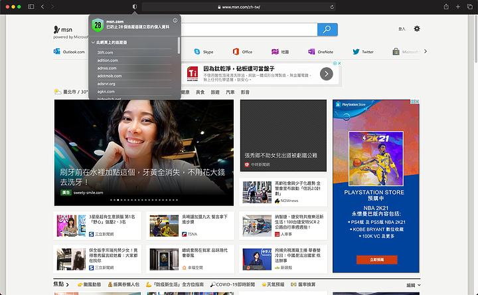This screenshot has width=478, height=295.
Task: Open the 保全版李宗瑞 article thumbnail
Action: pyautogui.click(x=71, y=259)
